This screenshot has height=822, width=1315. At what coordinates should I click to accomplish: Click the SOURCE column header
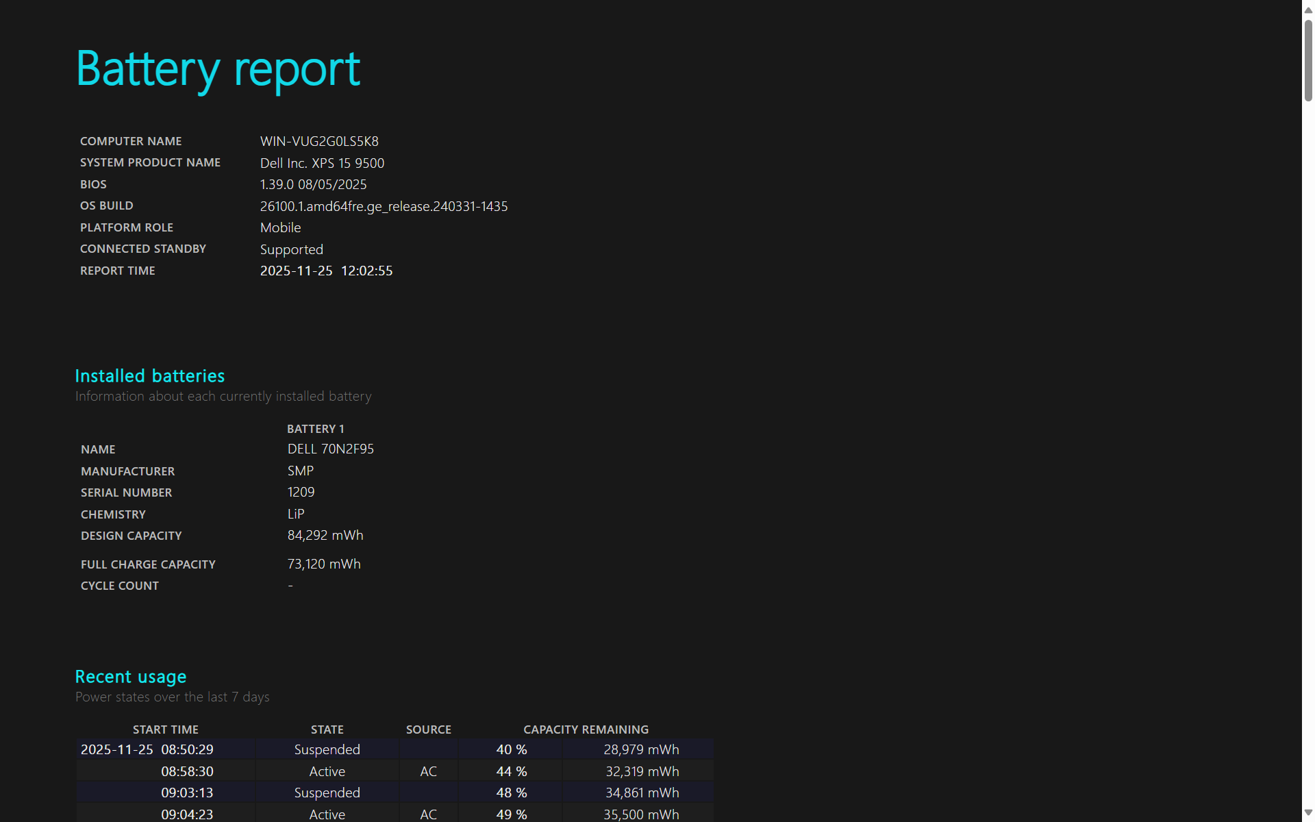tap(428, 730)
